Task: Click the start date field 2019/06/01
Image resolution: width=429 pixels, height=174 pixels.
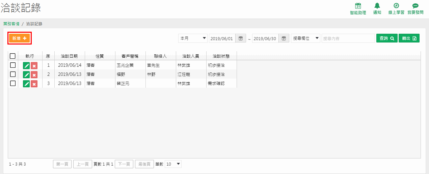Action: coord(222,38)
